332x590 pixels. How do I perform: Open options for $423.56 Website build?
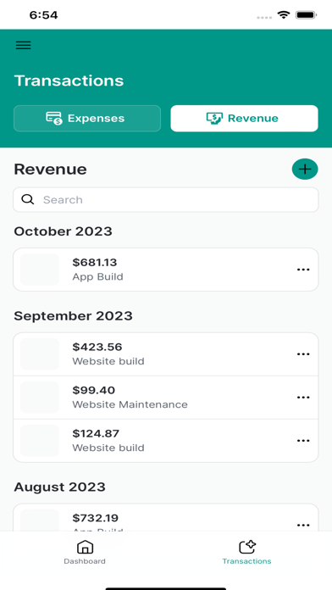coord(303,354)
